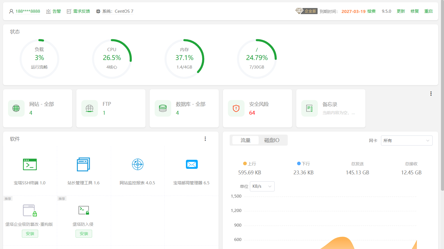Open the overview cards three-dot menu
The image size is (444, 249).
431,94
